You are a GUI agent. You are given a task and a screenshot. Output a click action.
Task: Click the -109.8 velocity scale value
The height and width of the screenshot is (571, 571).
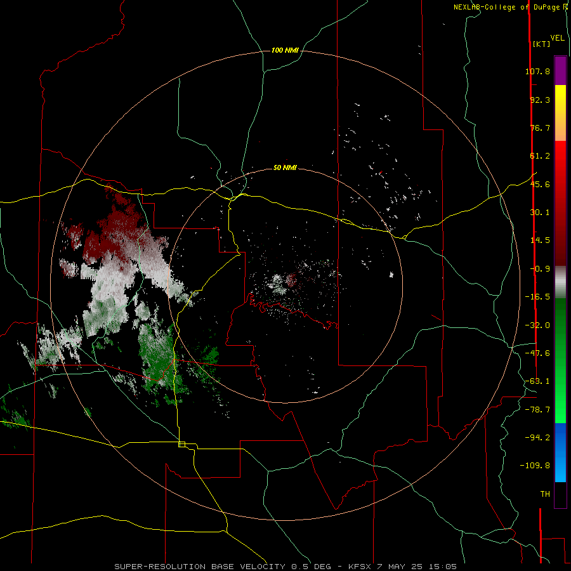(x=535, y=466)
